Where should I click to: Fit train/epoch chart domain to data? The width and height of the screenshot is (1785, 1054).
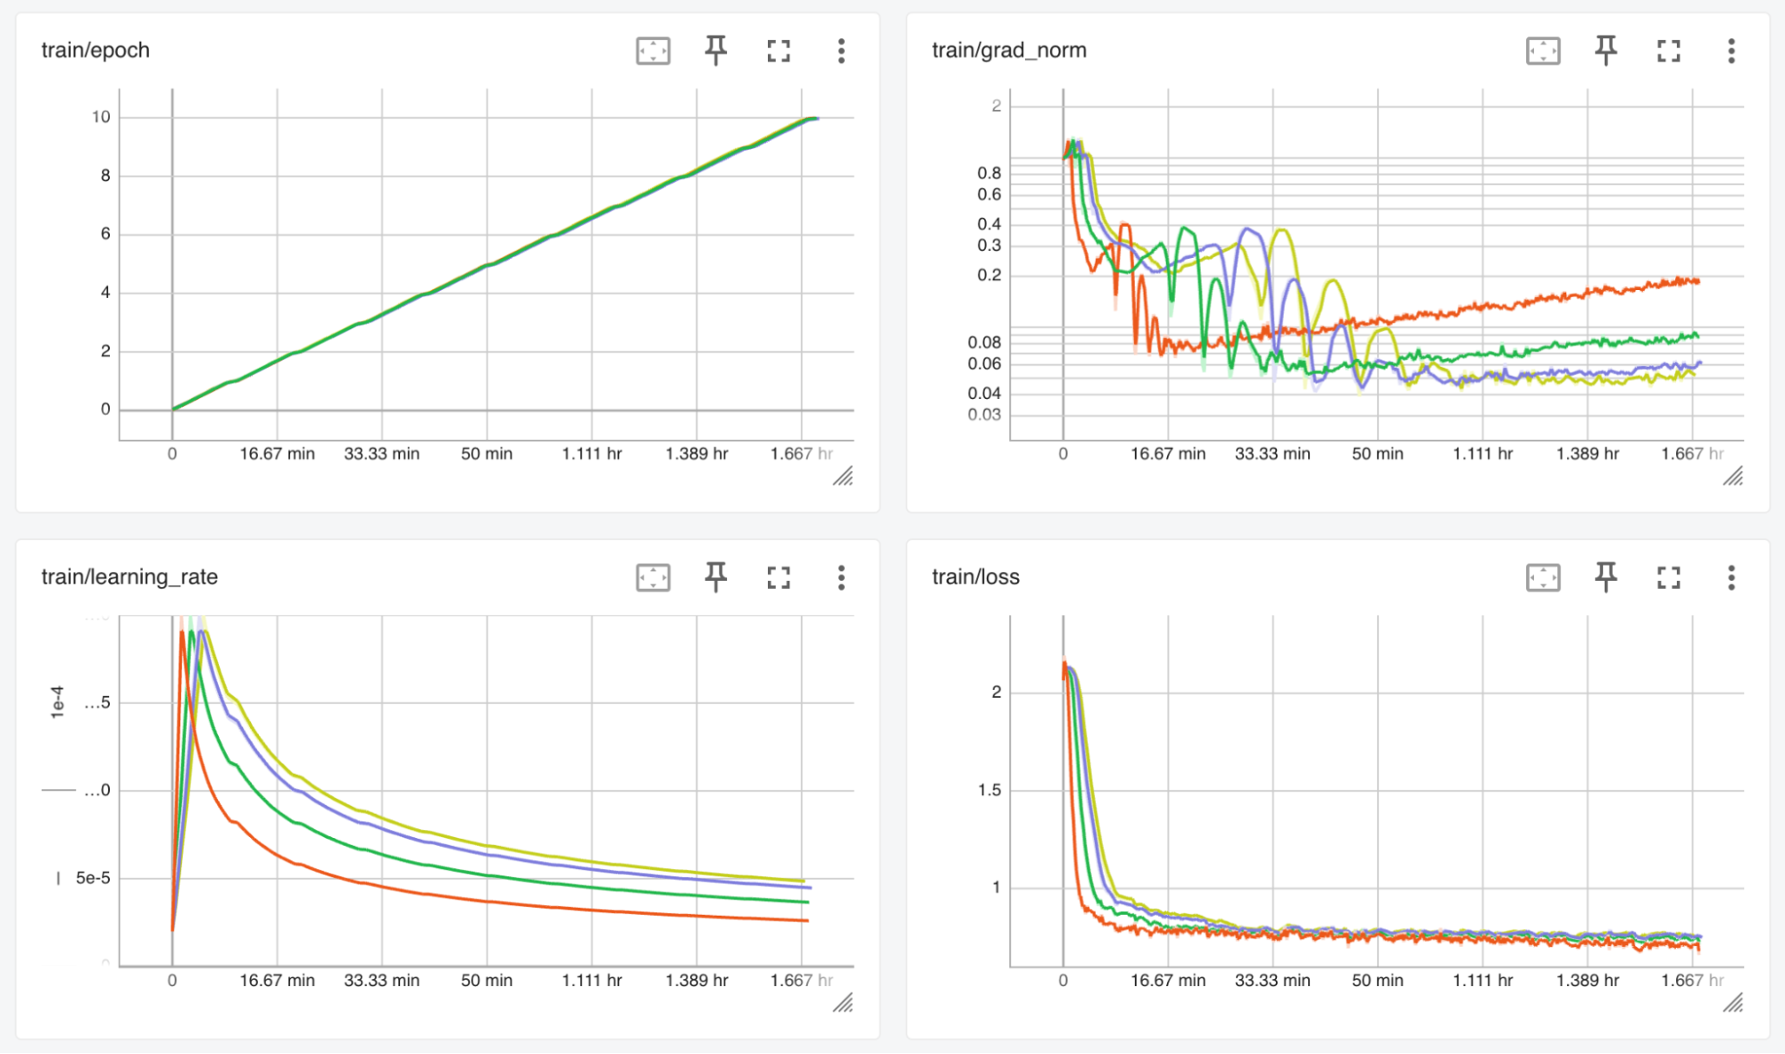[653, 51]
